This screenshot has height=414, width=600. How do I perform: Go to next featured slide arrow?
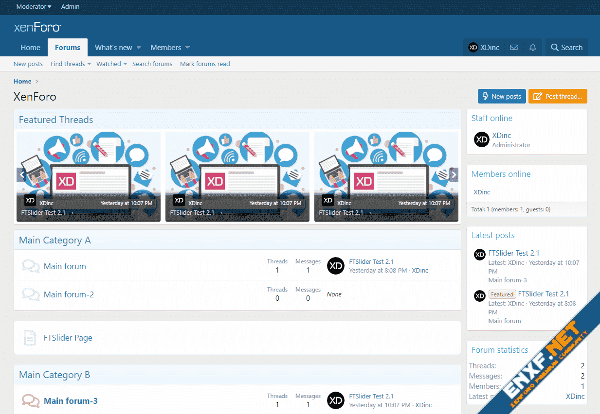(454, 175)
